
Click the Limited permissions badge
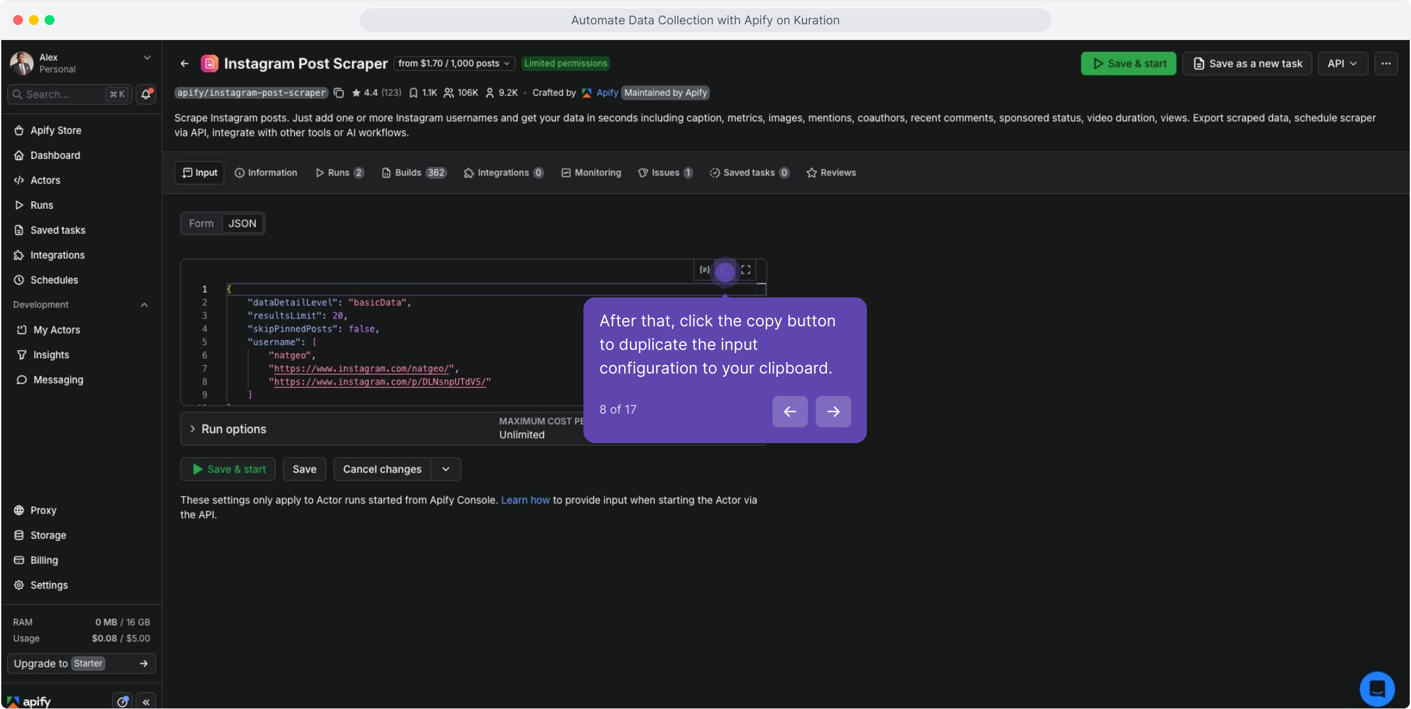click(x=565, y=64)
